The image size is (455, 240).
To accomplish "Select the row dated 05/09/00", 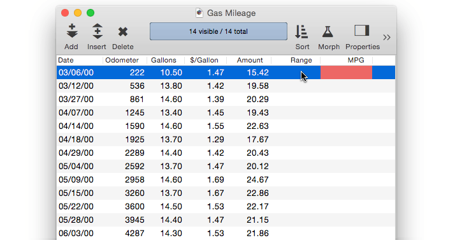I will [226, 179].
